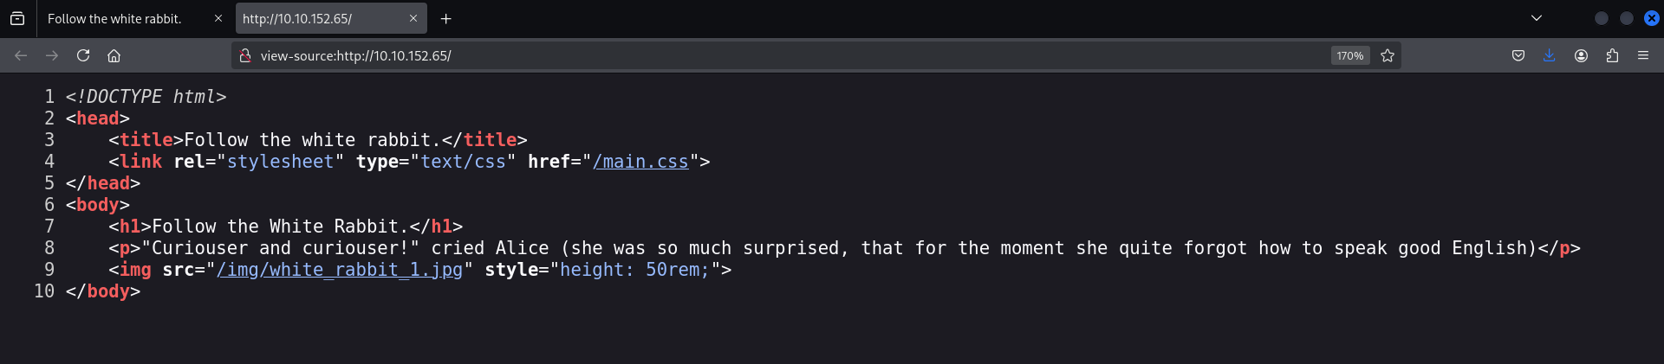This screenshot has width=1664, height=364.
Task: Click the site security lock icon
Action: point(245,55)
